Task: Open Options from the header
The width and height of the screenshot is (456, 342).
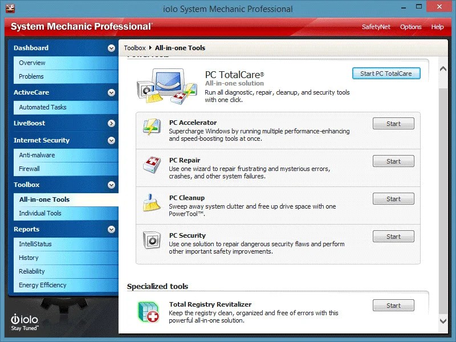Action: [410, 27]
